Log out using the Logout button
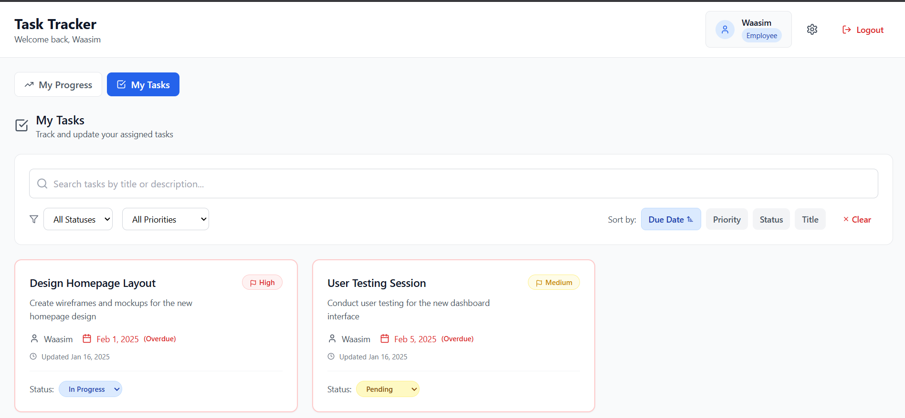Image resolution: width=905 pixels, height=418 pixels. 863,30
